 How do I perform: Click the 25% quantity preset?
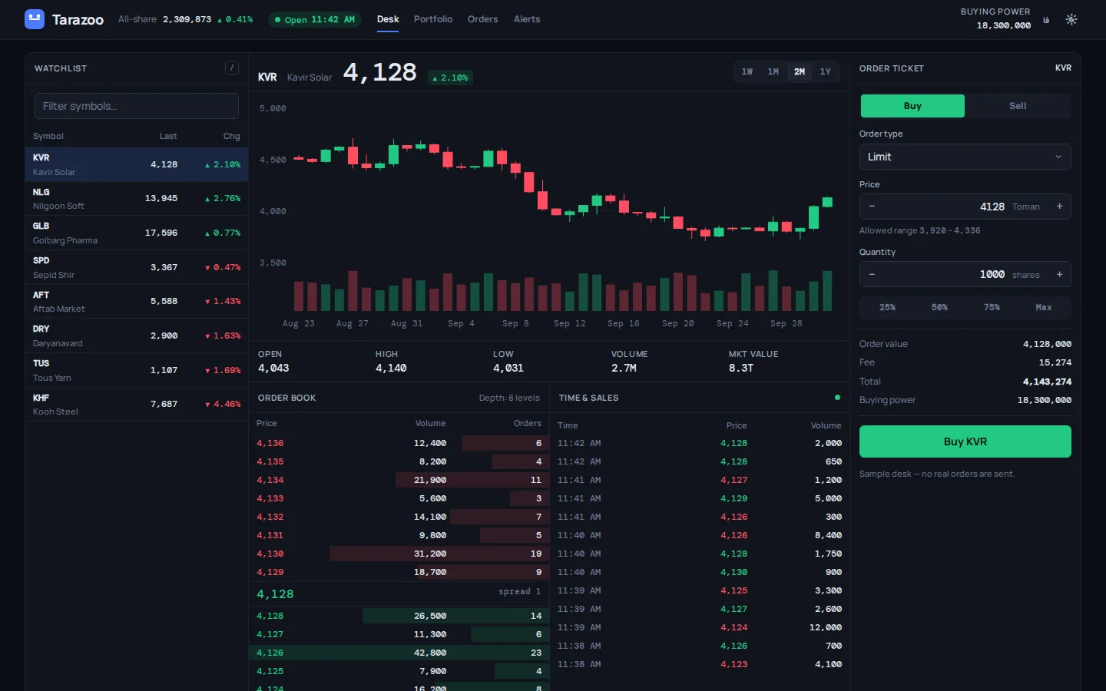tap(887, 307)
